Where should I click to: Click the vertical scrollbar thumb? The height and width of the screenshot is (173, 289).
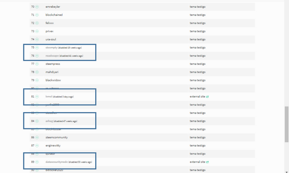tap(287, 124)
